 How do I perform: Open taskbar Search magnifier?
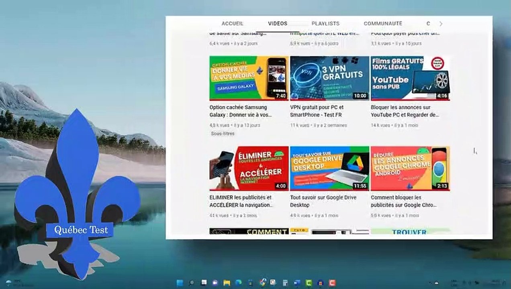pos(192,283)
